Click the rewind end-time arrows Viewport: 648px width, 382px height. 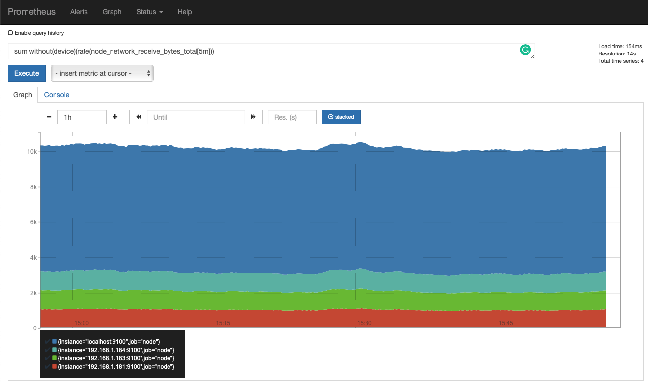[139, 117]
